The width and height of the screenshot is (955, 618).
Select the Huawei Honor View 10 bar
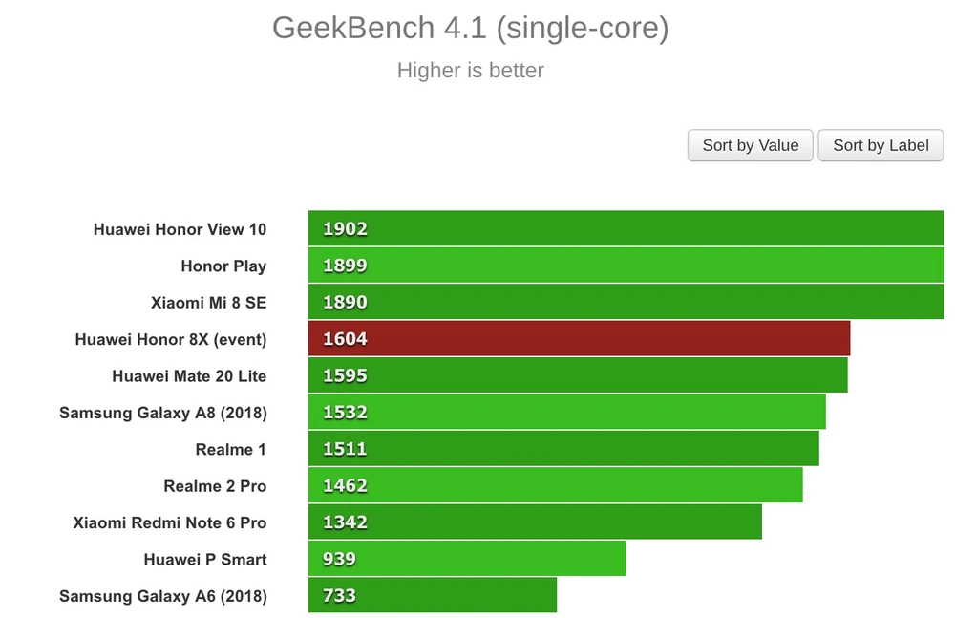[626, 229]
